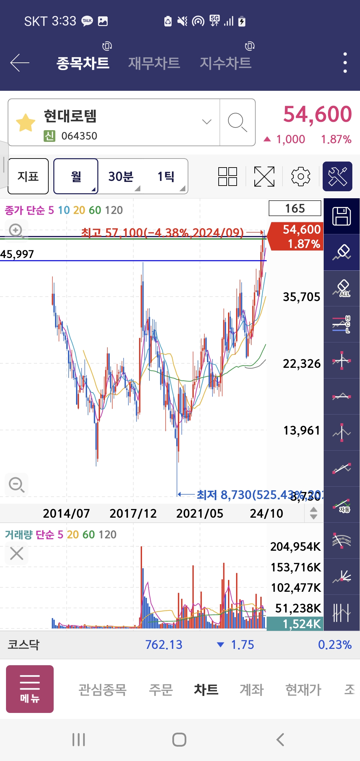Select the horizontal line tool
The width and height of the screenshot is (360, 761).
(x=342, y=397)
